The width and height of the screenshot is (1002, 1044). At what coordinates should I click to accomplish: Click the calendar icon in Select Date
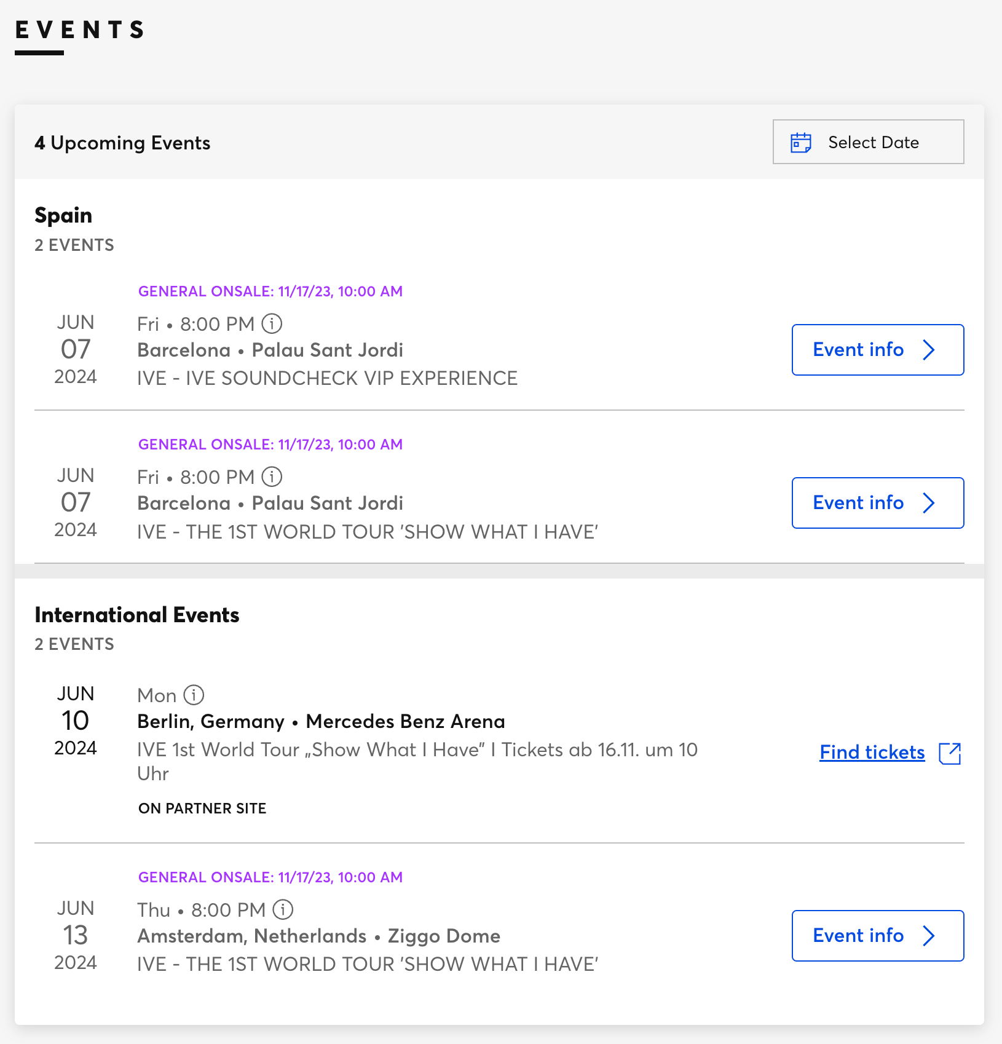pyautogui.click(x=800, y=143)
